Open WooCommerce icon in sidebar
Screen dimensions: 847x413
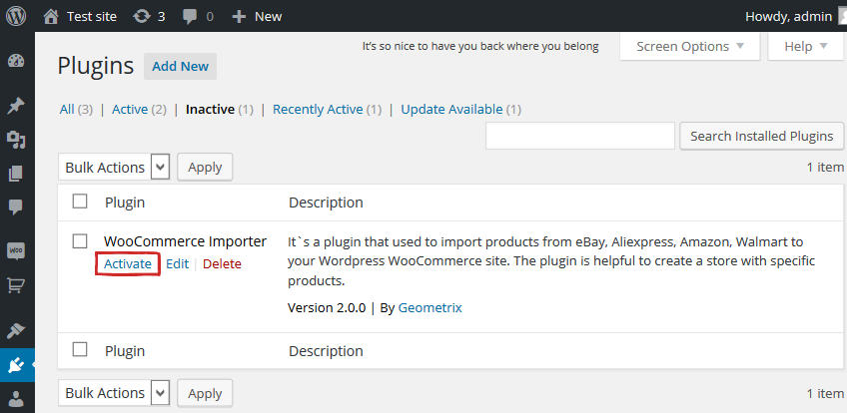tap(16, 251)
